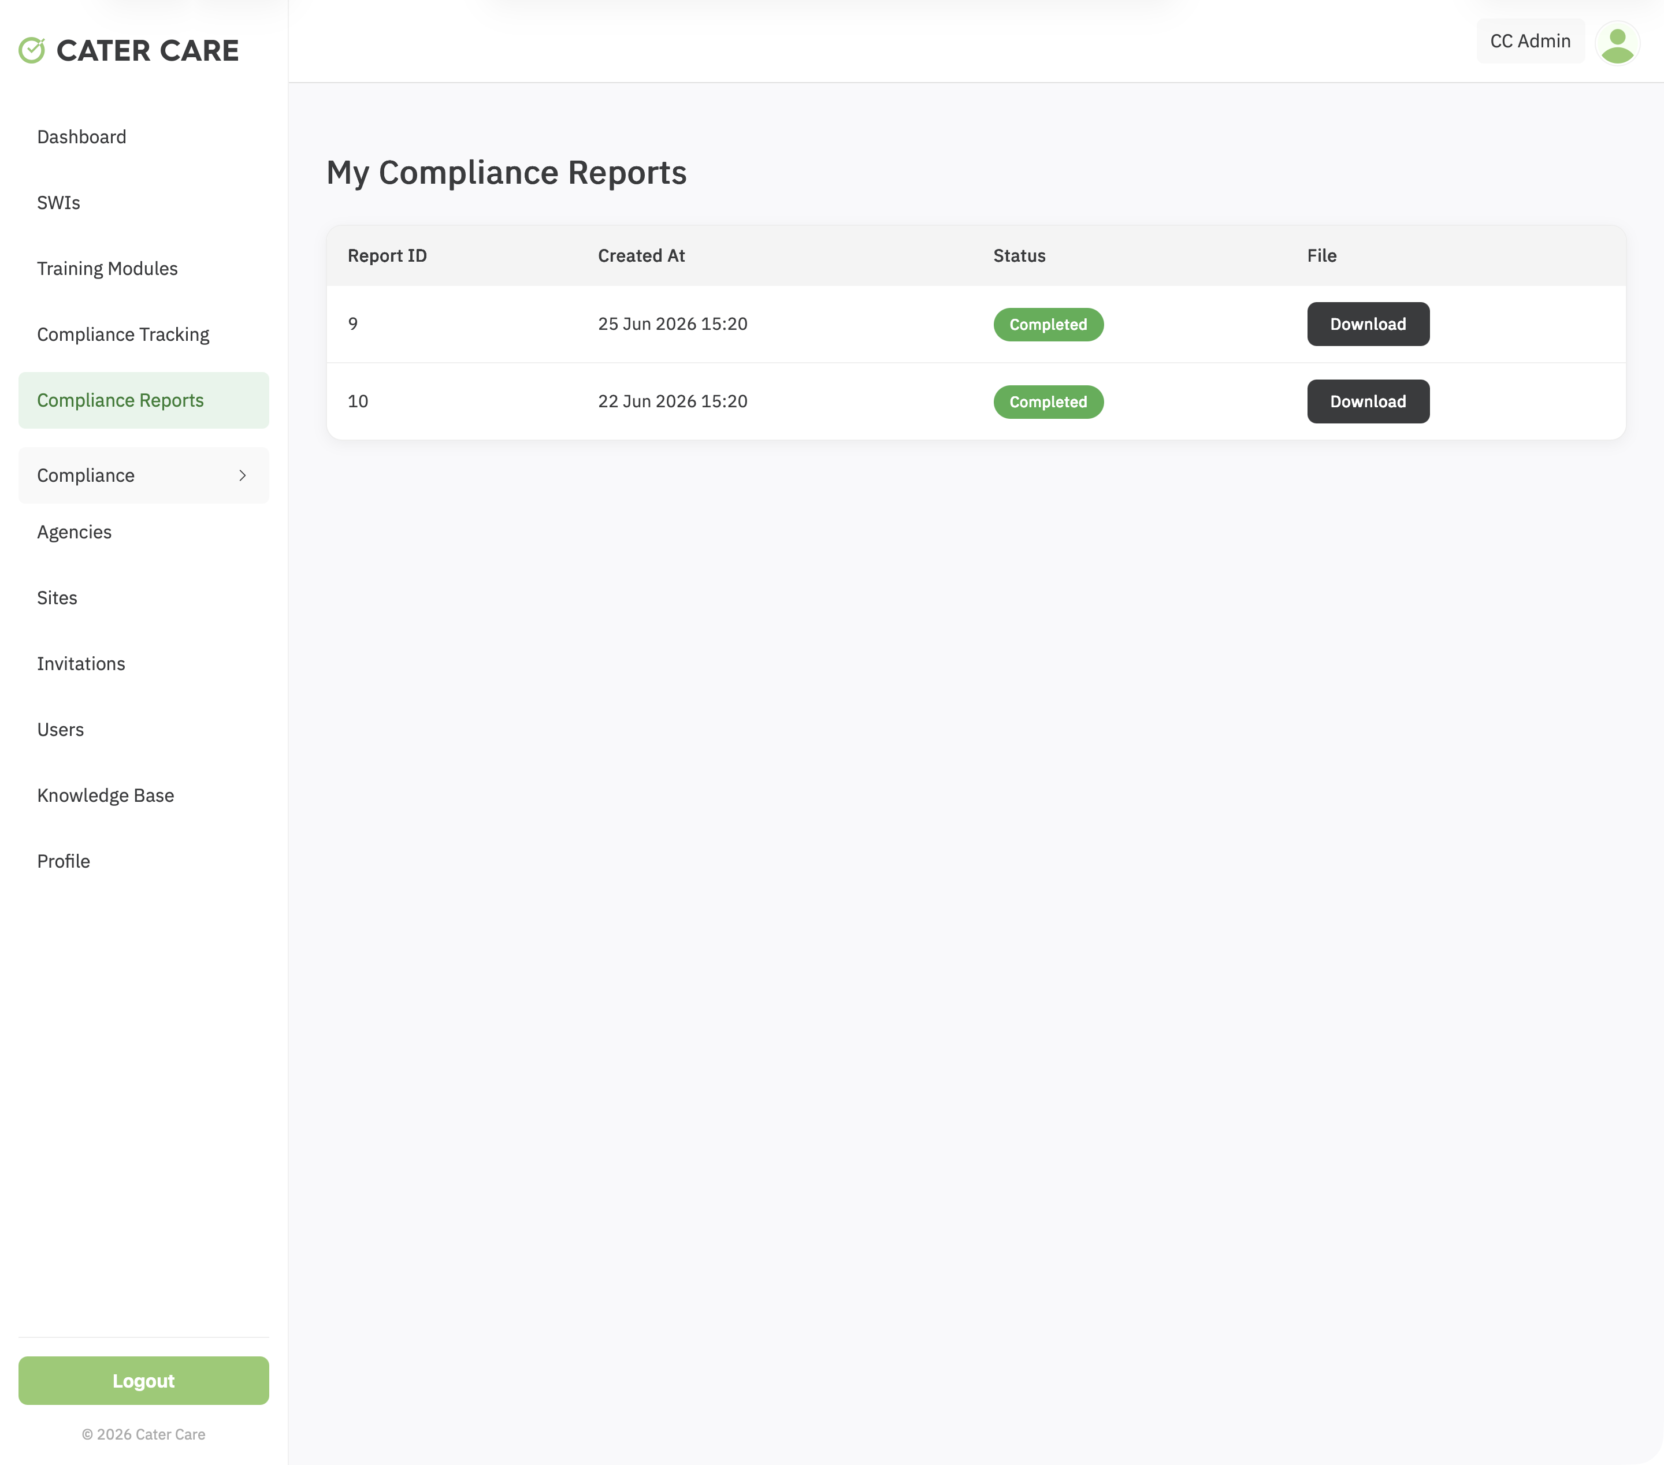Screen dimensions: 1664x1465
Task: Open the user avatar profile icon
Action: [x=1617, y=43]
